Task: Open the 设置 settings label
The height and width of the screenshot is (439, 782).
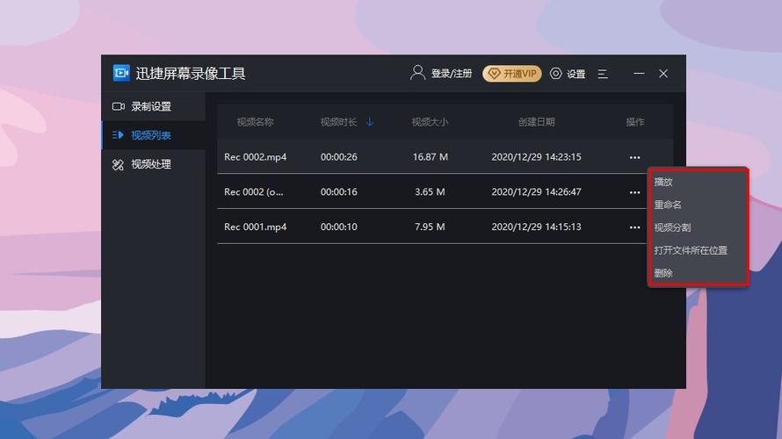Action: (x=576, y=74)
